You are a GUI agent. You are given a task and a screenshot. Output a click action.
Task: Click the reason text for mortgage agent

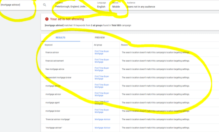(156, 103)
